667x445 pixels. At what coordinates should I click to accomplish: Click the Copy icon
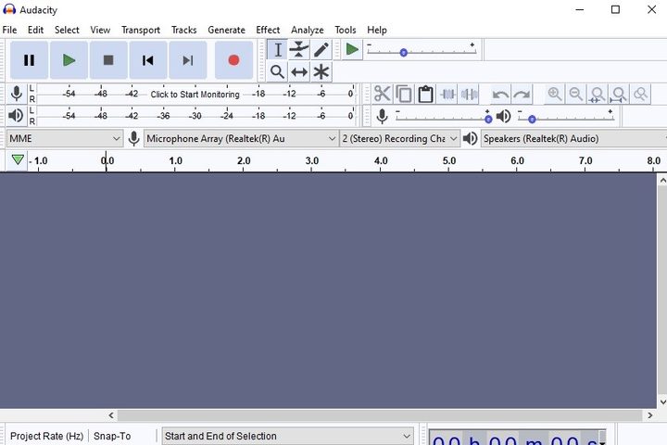coord(404,94)
